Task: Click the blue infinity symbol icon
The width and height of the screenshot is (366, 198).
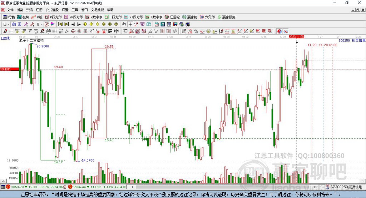Action: tap(286, 31)
